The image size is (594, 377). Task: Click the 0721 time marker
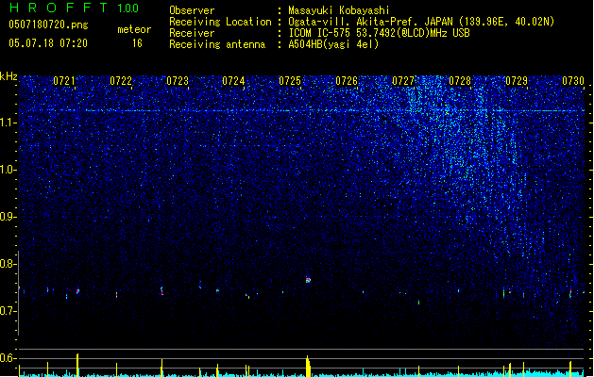pyautogui.click(x=64, y=81)
